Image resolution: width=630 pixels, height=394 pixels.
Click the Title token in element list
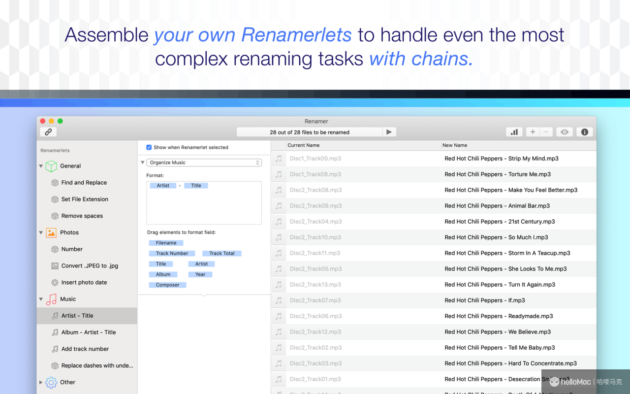click(x=161, y=264)
